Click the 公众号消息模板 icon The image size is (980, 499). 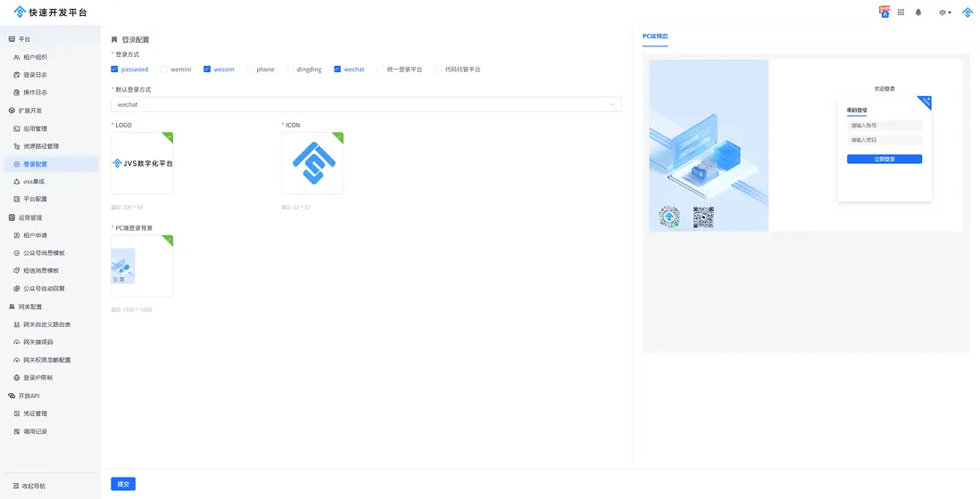pos(17,253)
